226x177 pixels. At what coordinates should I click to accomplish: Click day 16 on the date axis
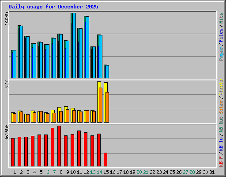(x=113, y=172)
